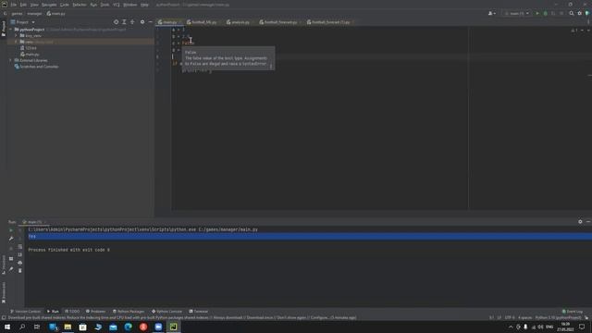Open Run panel settings gear
Viewport: 592px width, 333px height.
tap(580, 222)
